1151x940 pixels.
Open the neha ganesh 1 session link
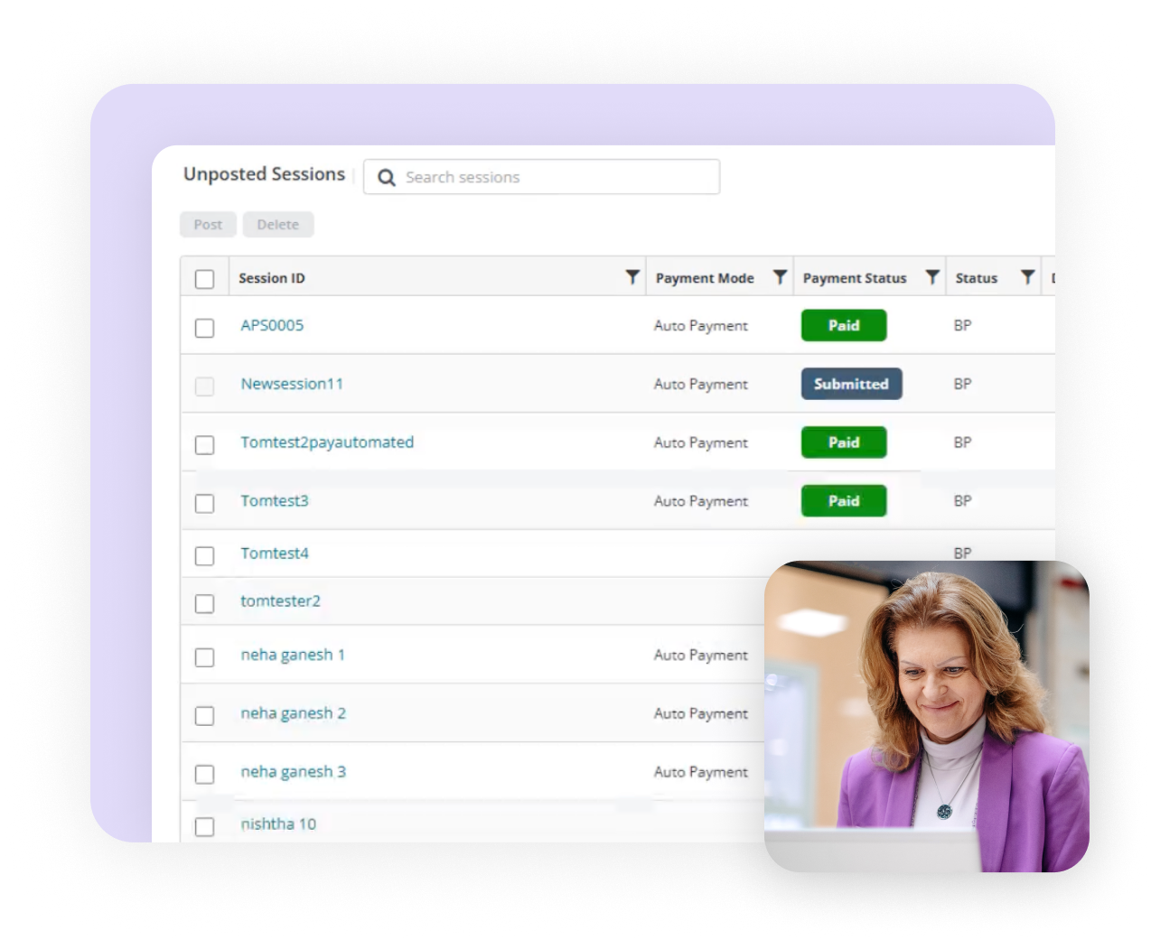(x=293, y=655)
